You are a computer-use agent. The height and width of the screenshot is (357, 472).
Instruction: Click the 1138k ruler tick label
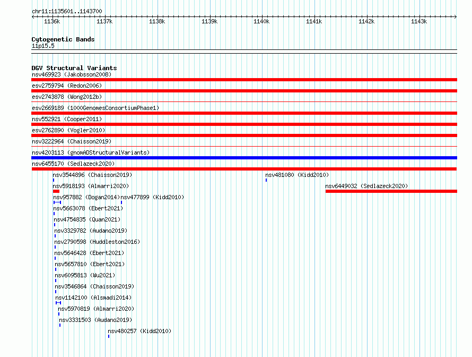coord(157,21)
